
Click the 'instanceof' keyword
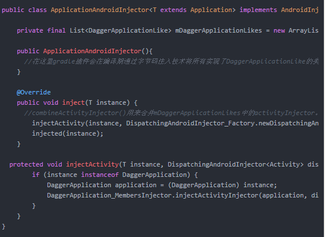100,175
